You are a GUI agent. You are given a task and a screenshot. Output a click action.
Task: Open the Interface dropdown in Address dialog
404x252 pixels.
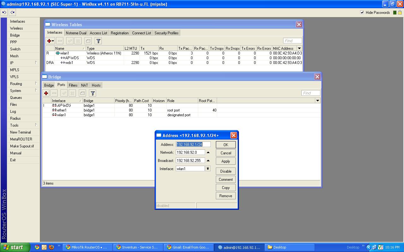[x=208, y=169]
